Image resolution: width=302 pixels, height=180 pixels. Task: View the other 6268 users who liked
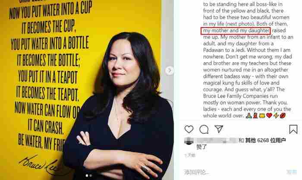point(266,140)
